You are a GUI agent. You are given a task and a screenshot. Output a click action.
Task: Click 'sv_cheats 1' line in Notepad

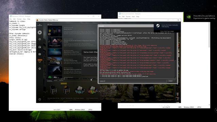[x=14, y=23]
